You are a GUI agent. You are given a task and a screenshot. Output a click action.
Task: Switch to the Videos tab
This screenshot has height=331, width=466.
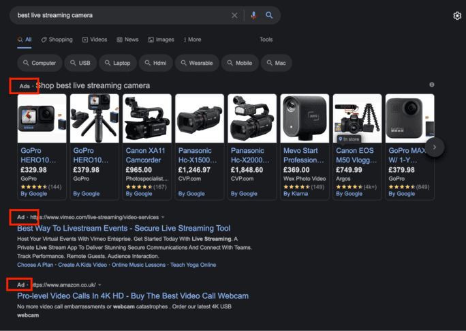95,40
